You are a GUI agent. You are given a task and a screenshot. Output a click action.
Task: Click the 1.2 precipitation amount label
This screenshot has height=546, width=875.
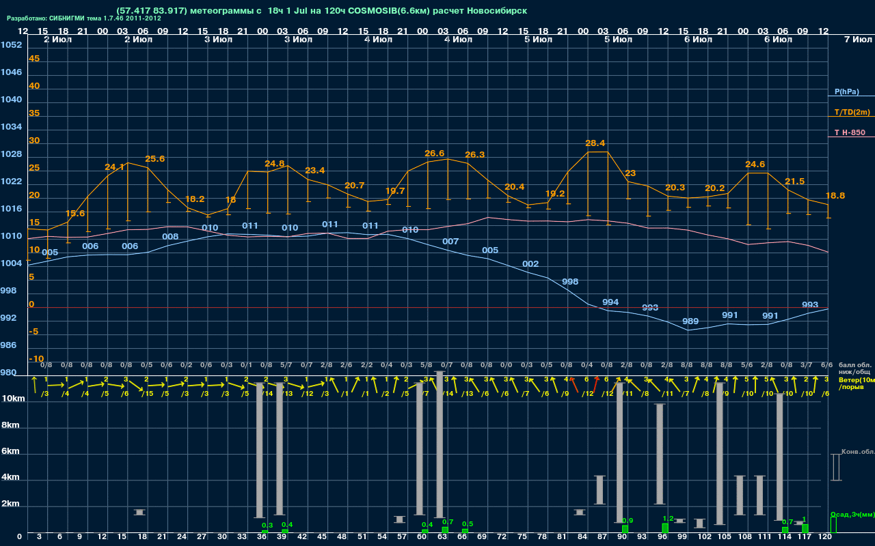tap(669, 519)
